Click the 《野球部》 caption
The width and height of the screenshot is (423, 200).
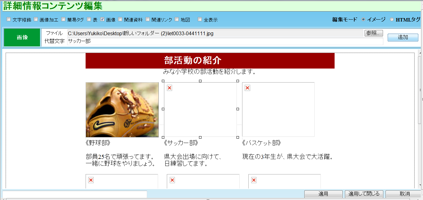tap(98, 143)
